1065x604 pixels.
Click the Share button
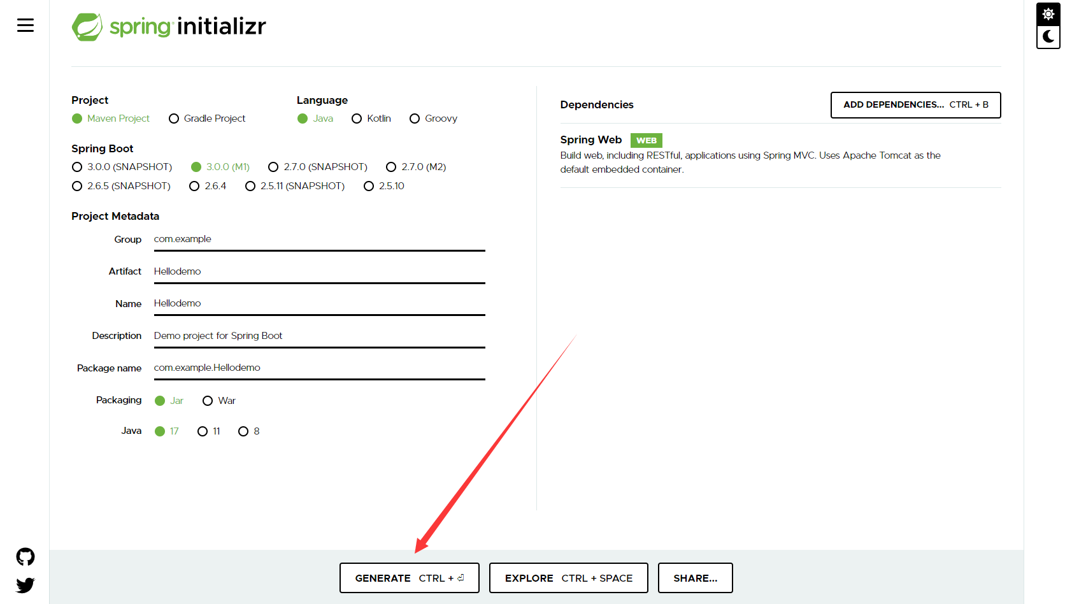(x=696, y=578)
